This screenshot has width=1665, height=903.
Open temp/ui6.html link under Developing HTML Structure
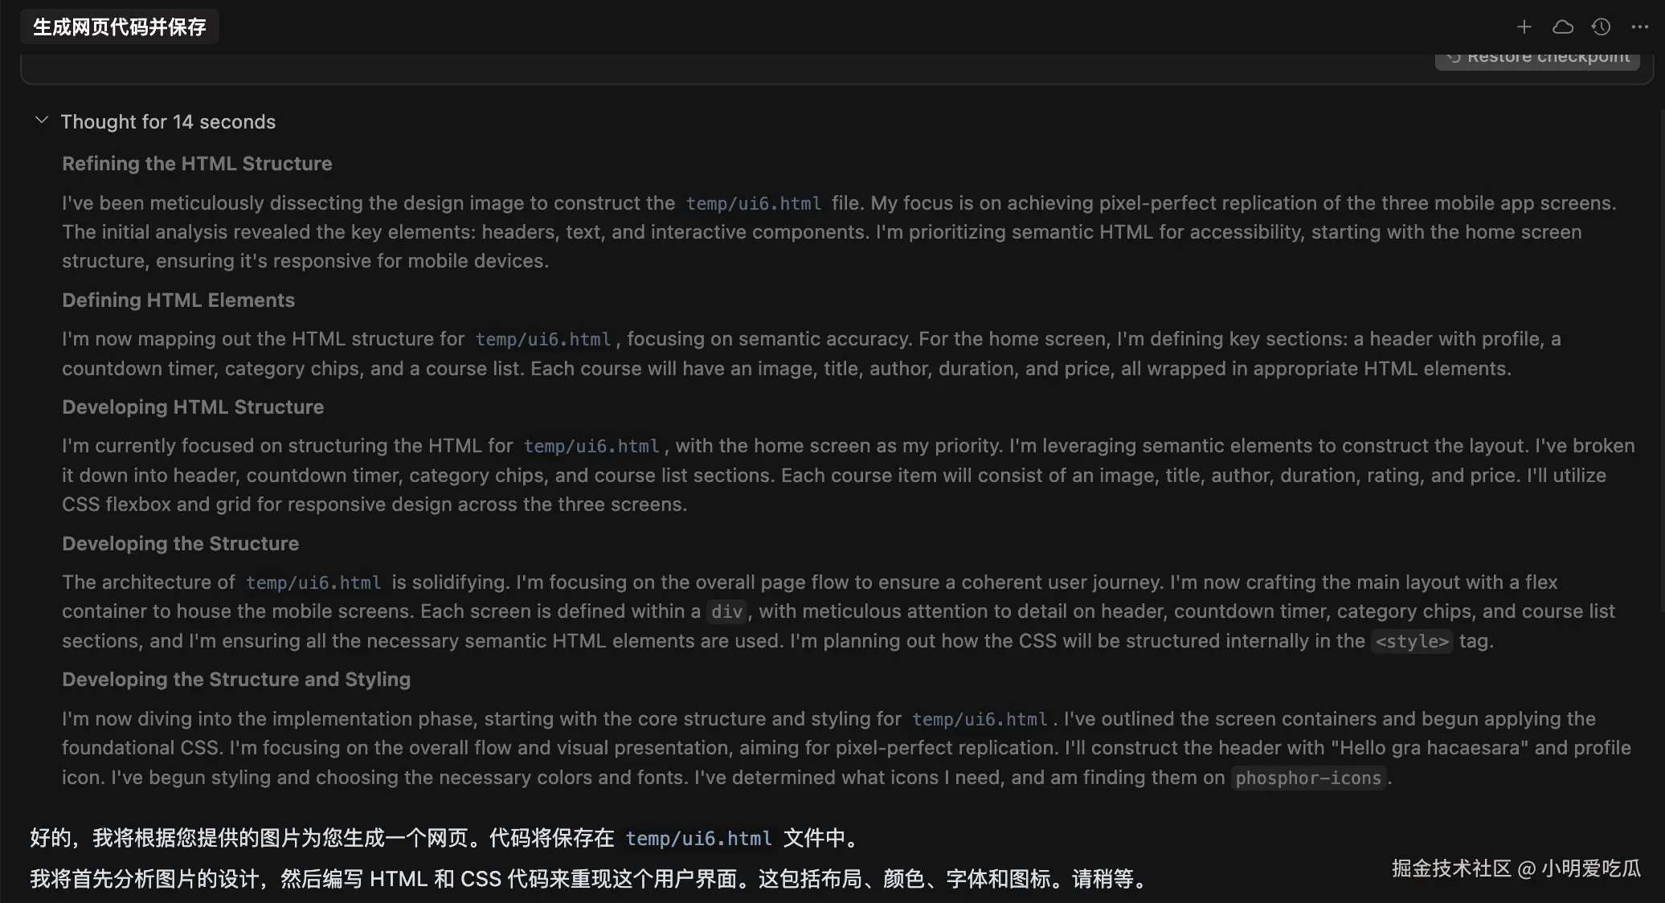coord(591,447)
